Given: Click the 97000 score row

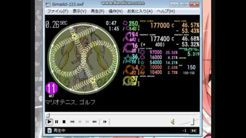Looking at the screenshot, I should (159, 52).
